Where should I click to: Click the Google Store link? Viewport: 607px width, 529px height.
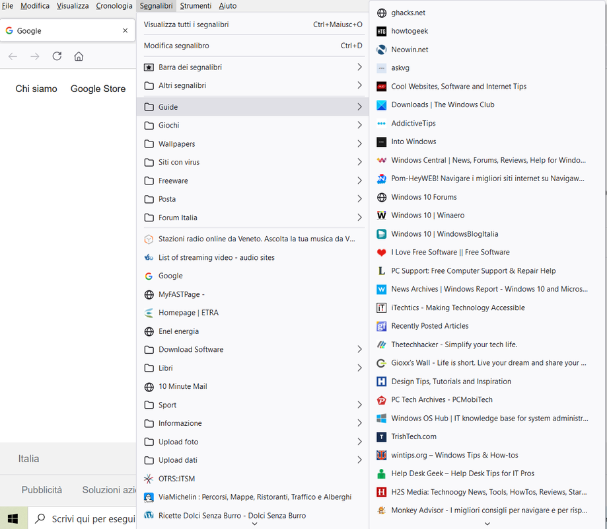[x=98, y=89]
